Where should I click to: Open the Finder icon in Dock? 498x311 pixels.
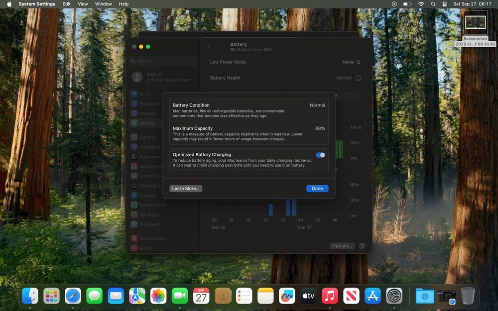[x=30, y=296]
